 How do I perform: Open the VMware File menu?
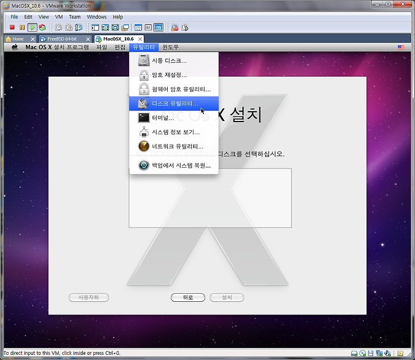click(x=14, y=17)
